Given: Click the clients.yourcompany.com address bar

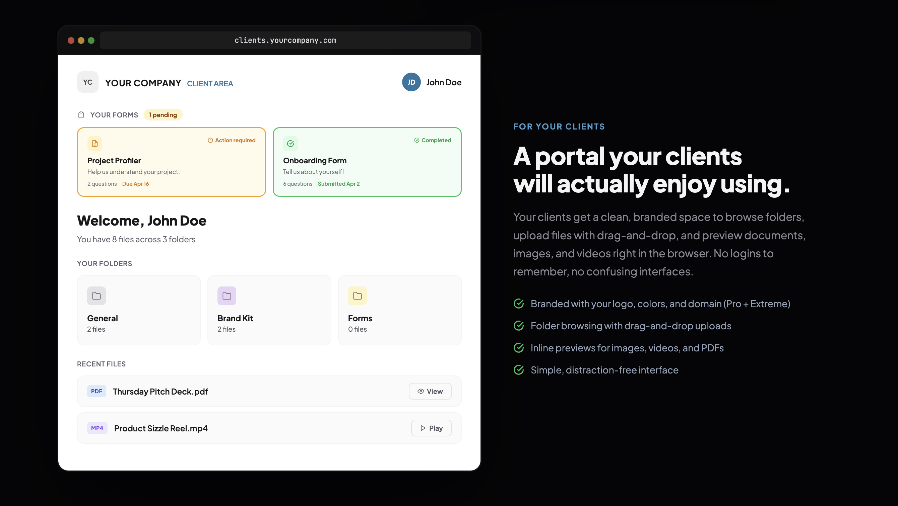Looking at the screenshot, I should click(x=285, y=40).
